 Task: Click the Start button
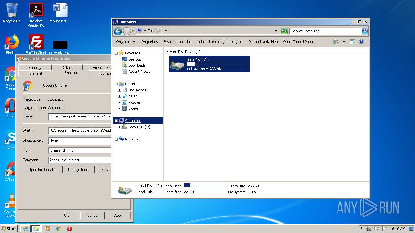coord(9,229)
